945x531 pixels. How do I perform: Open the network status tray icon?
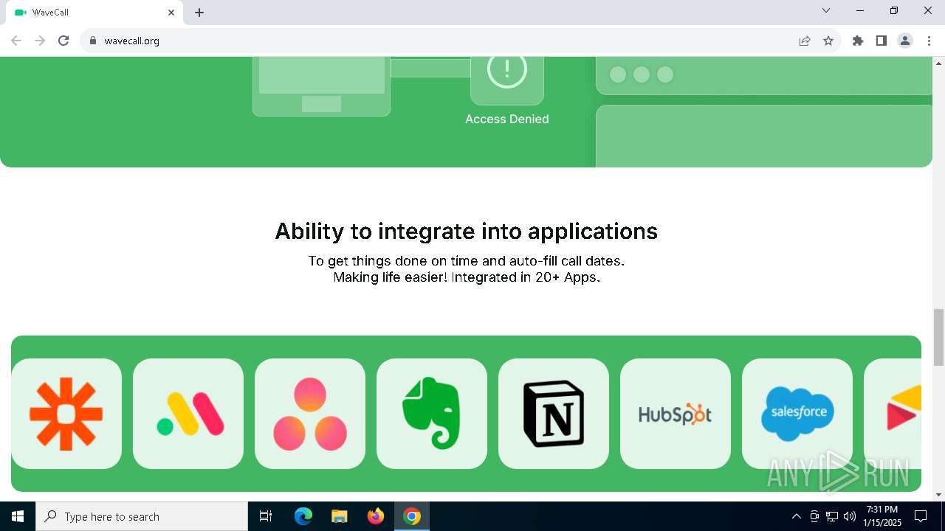832,516
